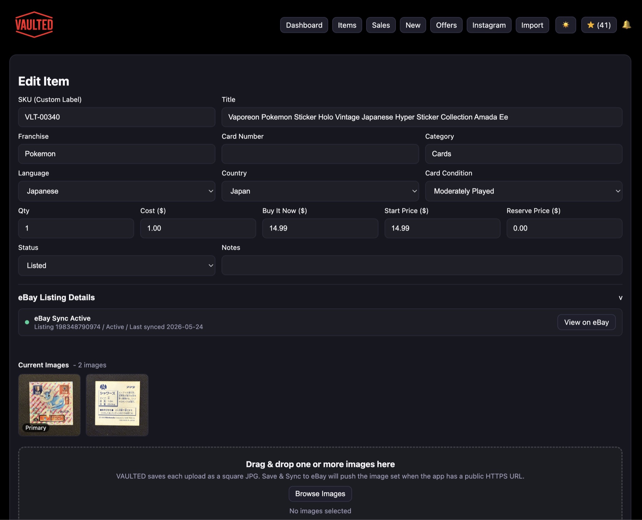Click the green eBay sync status dot
Image resolution: width=642 pixels, height=520 pixels.
point(27,322)
